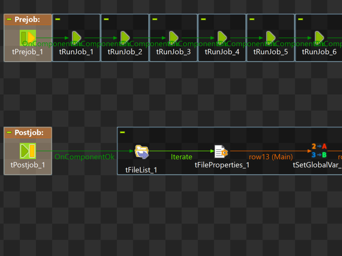342x256 pixels.
Task: Collapse the tRunJob_1 subjob box
Action: [x=57, y=19]
